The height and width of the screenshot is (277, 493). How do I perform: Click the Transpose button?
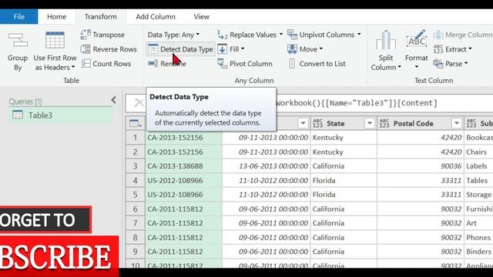[x=102, y=35]
